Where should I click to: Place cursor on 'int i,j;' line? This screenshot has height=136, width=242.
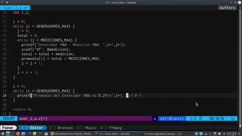(21, 12)
